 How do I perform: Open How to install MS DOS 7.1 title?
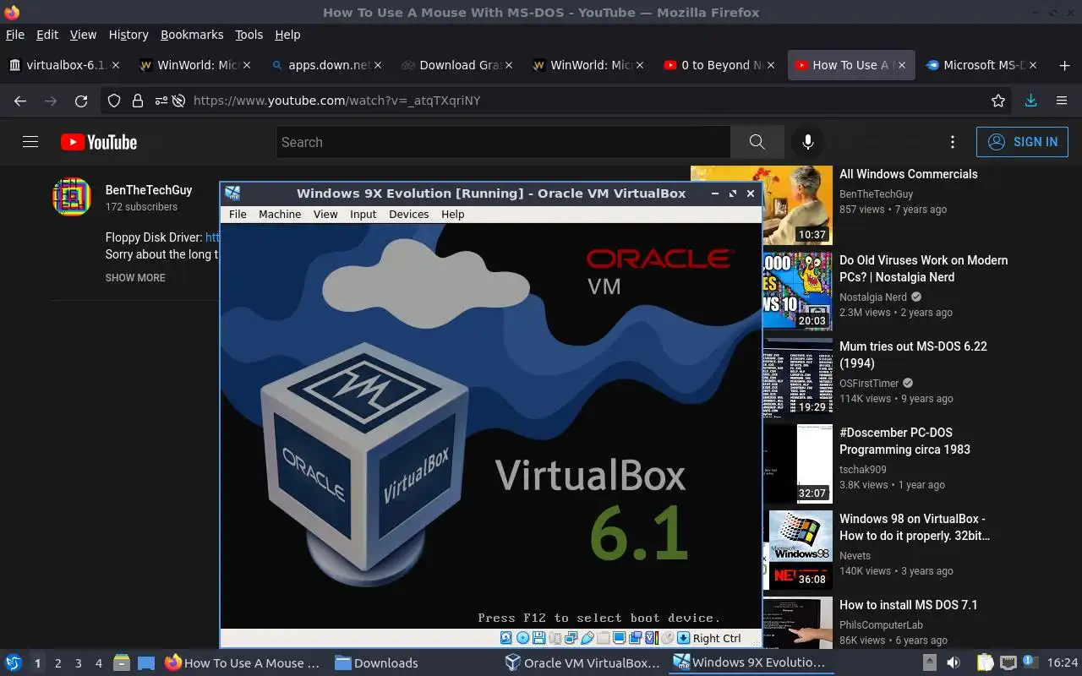click(908, 605)
